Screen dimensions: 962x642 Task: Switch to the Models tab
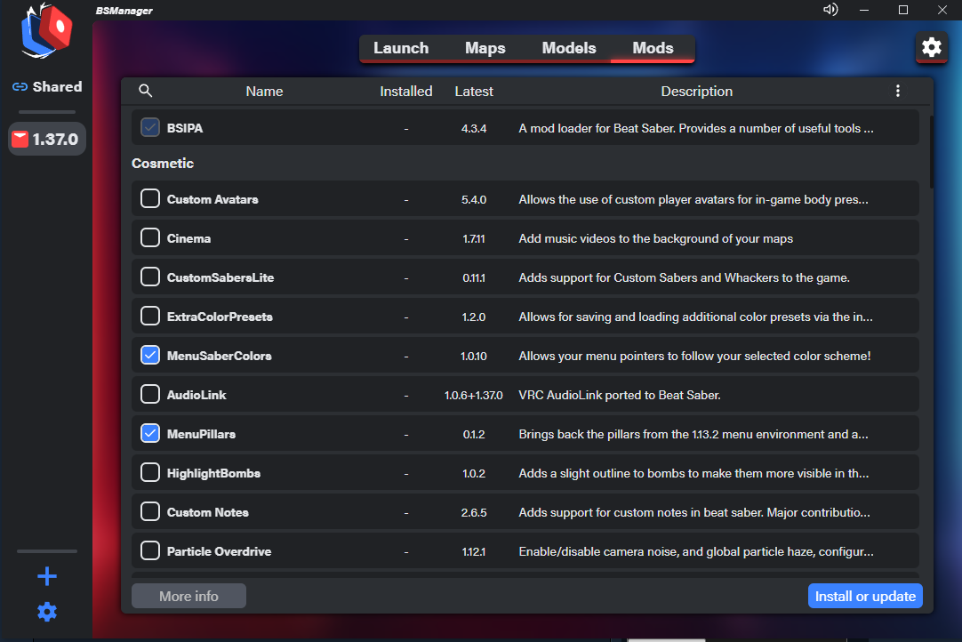[569, 48]
